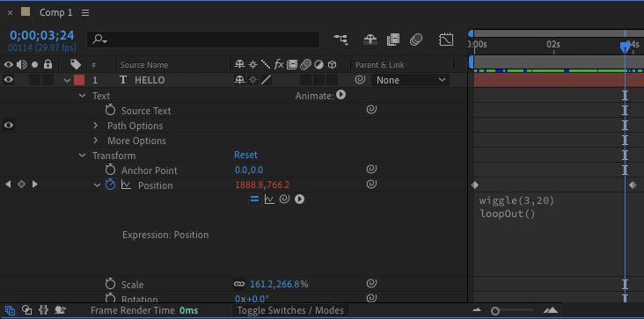Collapse the Text property group
This screenshot has width=644, height=319.
[x=83, y=96]
